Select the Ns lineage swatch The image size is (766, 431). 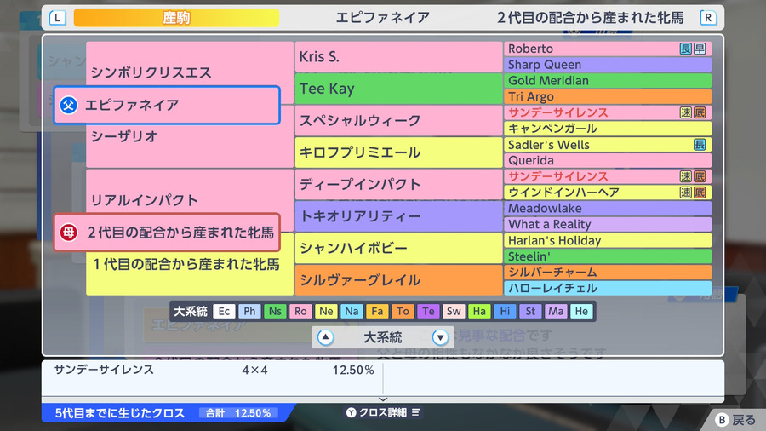pos(275,311)
